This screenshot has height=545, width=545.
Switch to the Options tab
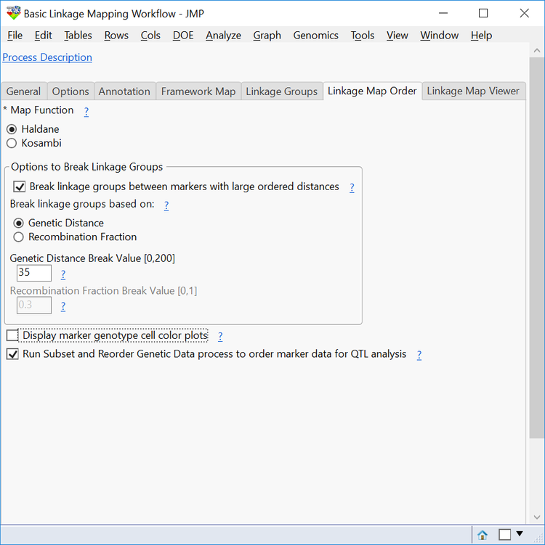(70, 91)
